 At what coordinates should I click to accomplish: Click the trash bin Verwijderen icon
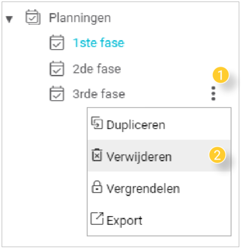pyautogui.click(x=97, y=155)
